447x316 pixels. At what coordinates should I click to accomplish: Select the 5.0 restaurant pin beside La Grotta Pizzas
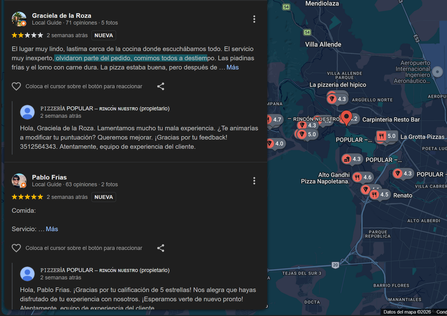click(386, 136)
